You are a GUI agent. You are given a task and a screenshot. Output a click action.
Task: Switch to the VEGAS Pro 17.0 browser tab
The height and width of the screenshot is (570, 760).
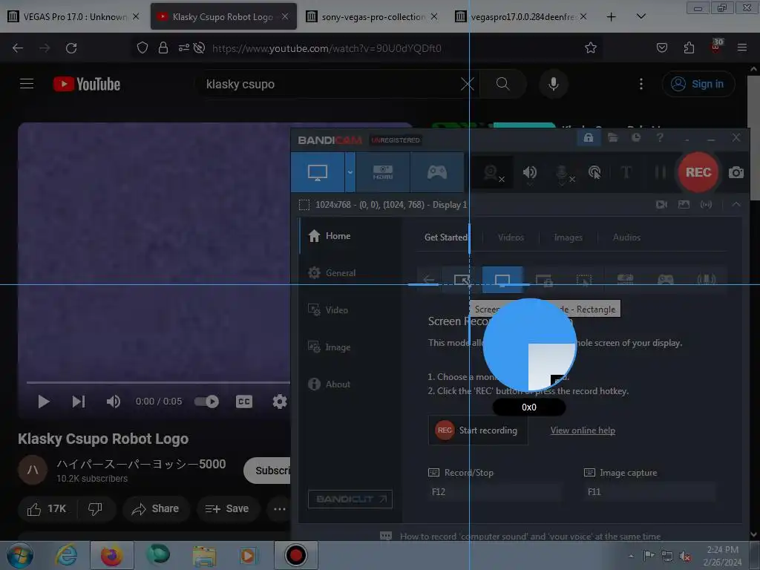[x=73, y=17]
